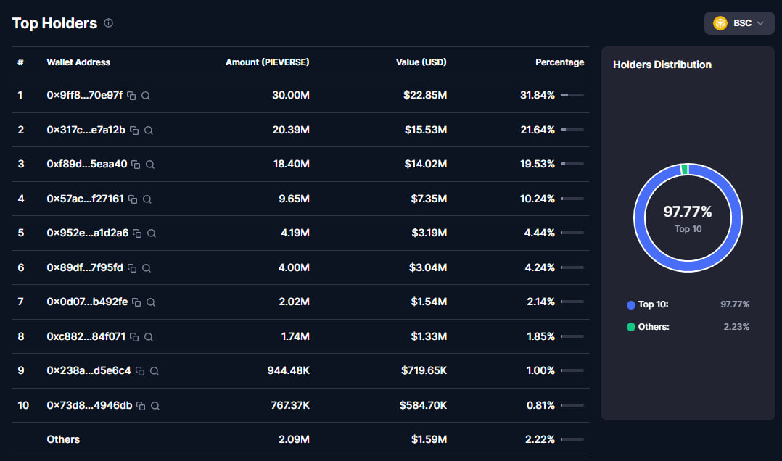The width and height of the screenshot is (782, 461).
Task: Copy wallet address 0x57ac...f27161
Action: [x=133, y=199]
